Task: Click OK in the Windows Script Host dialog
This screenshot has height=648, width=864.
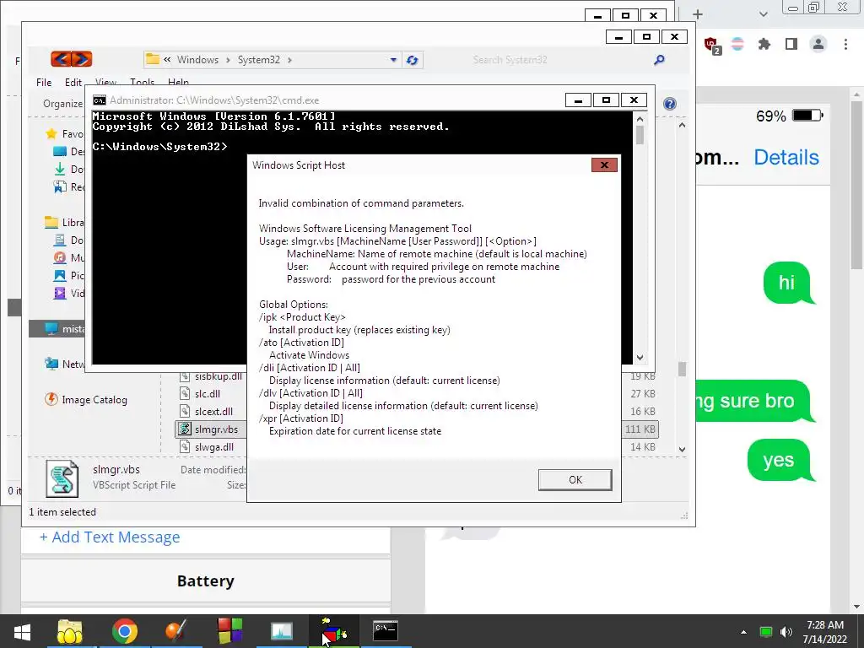Action: tap(575, 479)
